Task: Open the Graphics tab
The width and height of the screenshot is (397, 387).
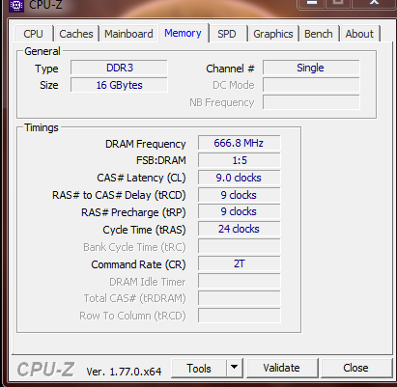Action: pos(273,34)
